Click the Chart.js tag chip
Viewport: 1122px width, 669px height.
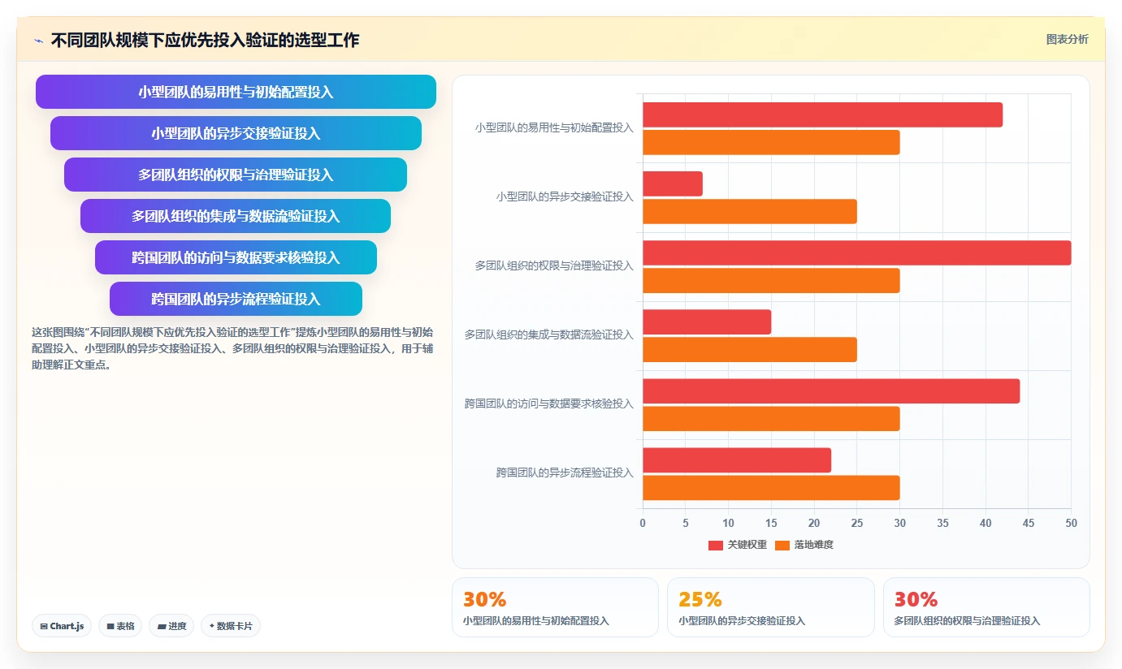(62, 626)
